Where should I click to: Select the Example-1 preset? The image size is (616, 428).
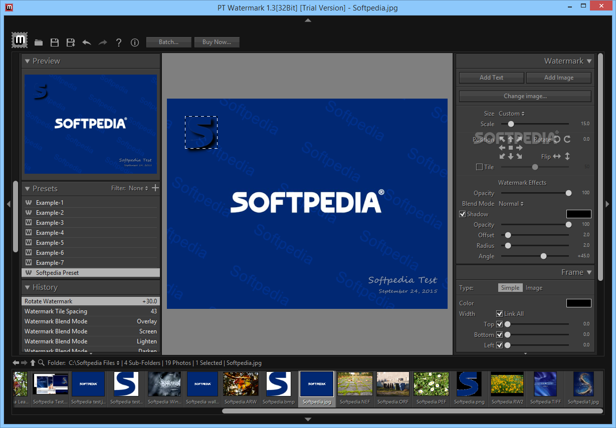click(x=91, y=203)
